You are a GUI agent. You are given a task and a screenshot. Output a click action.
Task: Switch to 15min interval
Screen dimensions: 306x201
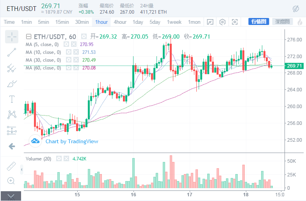(x=62, y=22)
